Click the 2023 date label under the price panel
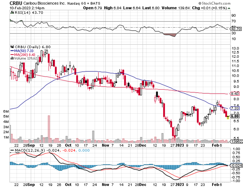 pyautogui.click(x=180, y=145)
